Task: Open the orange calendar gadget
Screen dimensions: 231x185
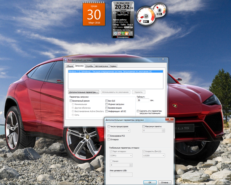Action: (x=94, y=13)
